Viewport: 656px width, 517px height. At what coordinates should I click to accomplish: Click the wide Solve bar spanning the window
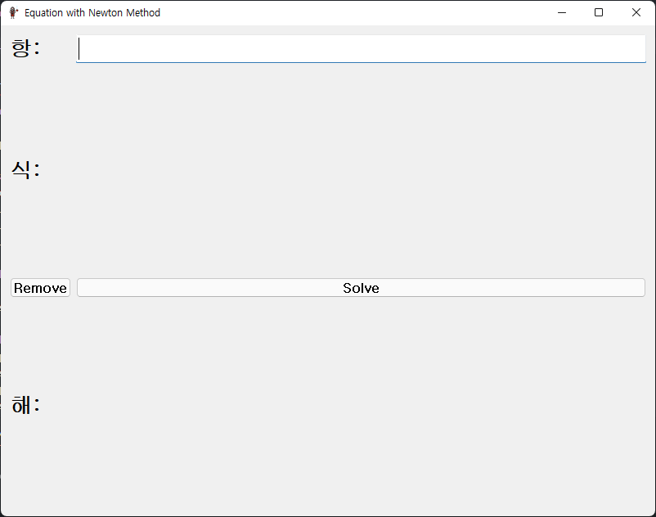click(x=360, y=287)
